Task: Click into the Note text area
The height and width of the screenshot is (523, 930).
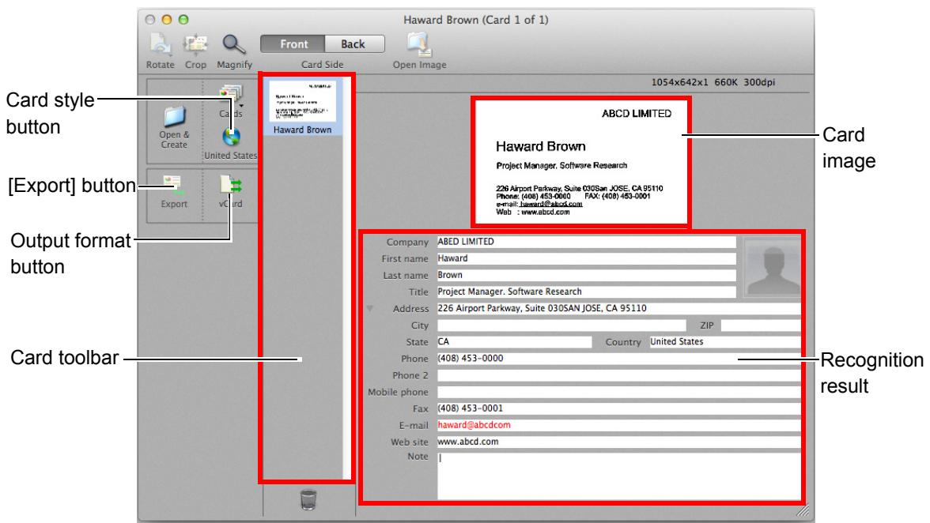Action: (x=618, y=476)
